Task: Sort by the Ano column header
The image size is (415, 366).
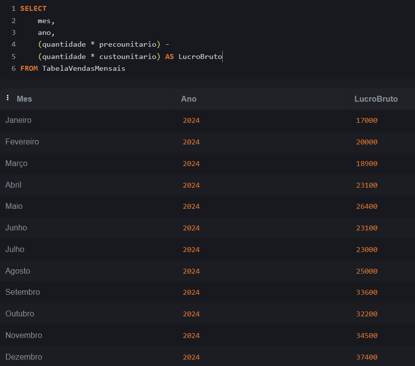Action: (x=189, y=99)
